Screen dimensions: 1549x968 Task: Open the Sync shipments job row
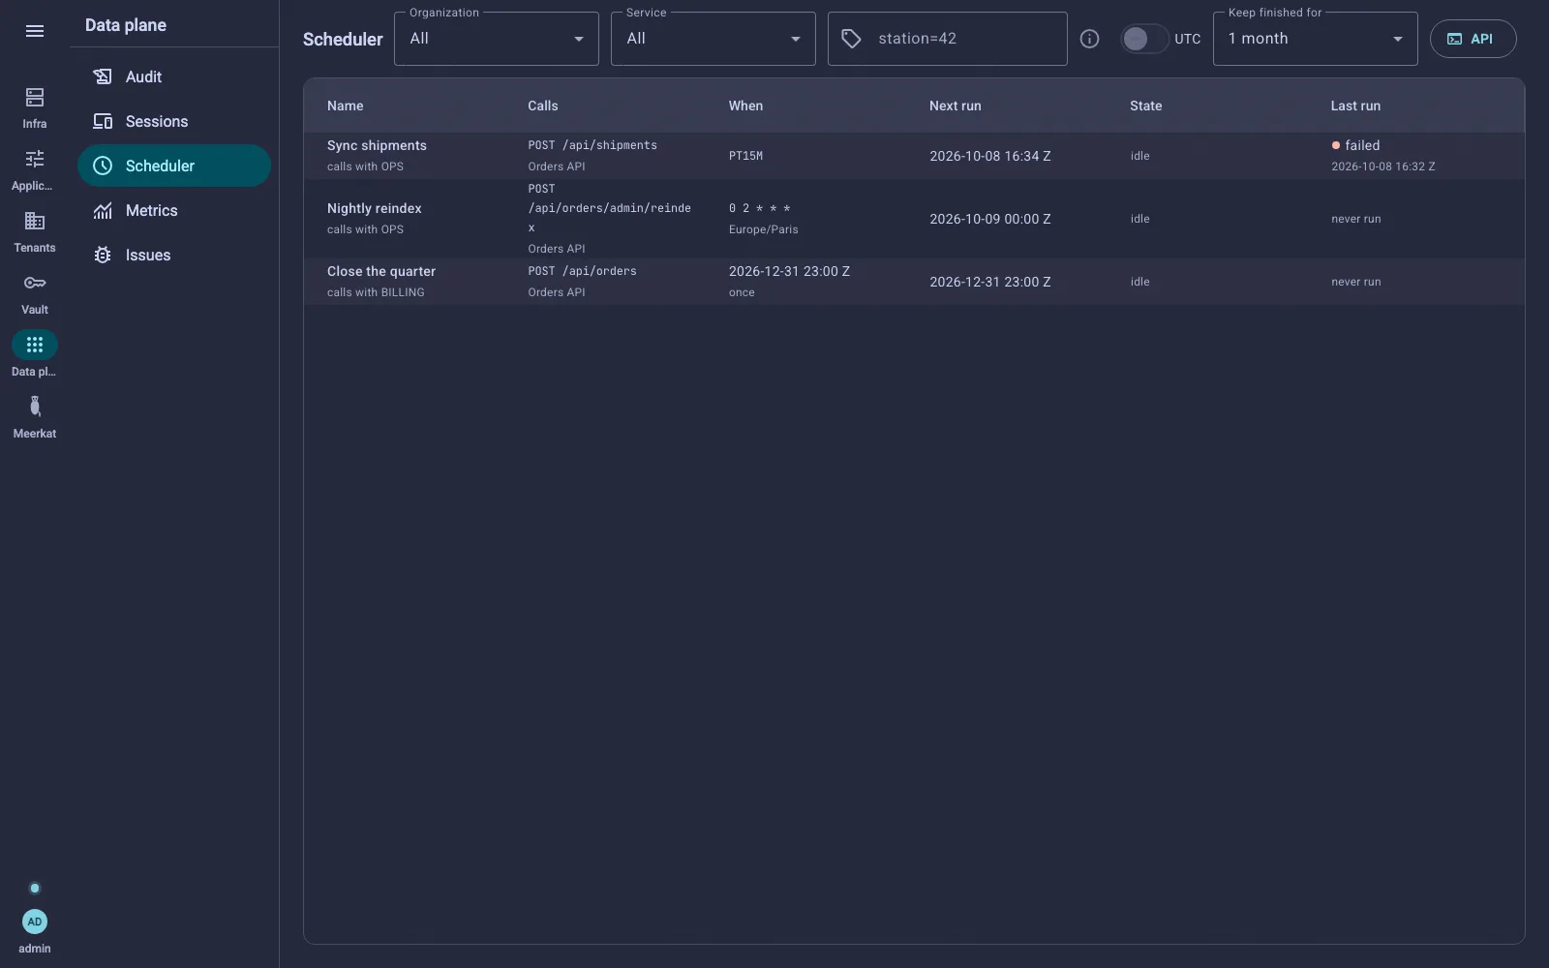point(914,156)
